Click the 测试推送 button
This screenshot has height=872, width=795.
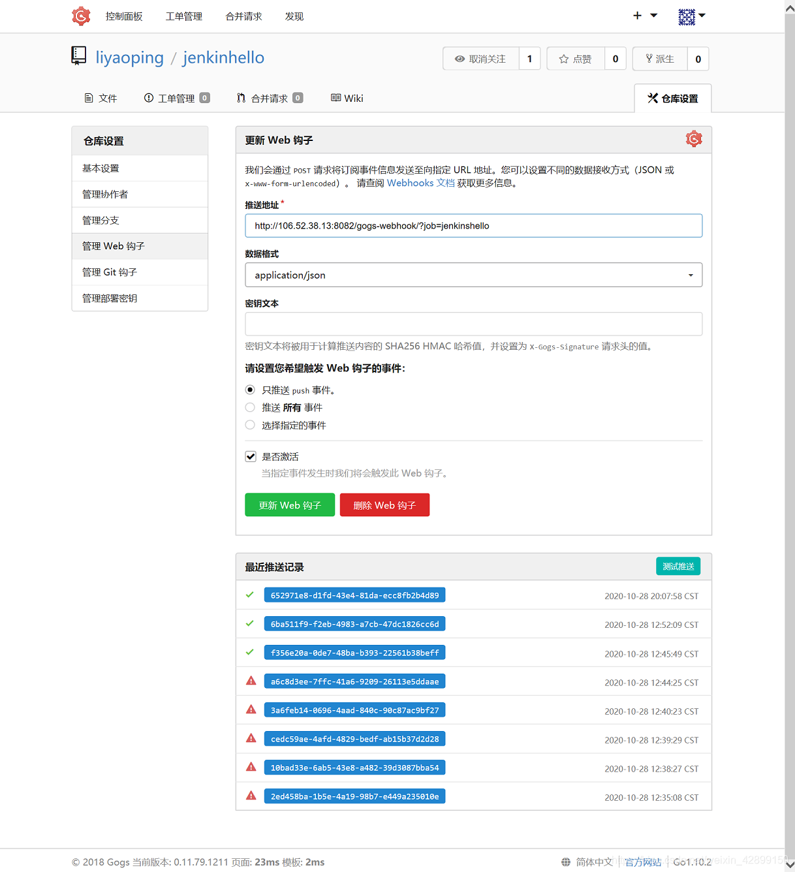678,567
